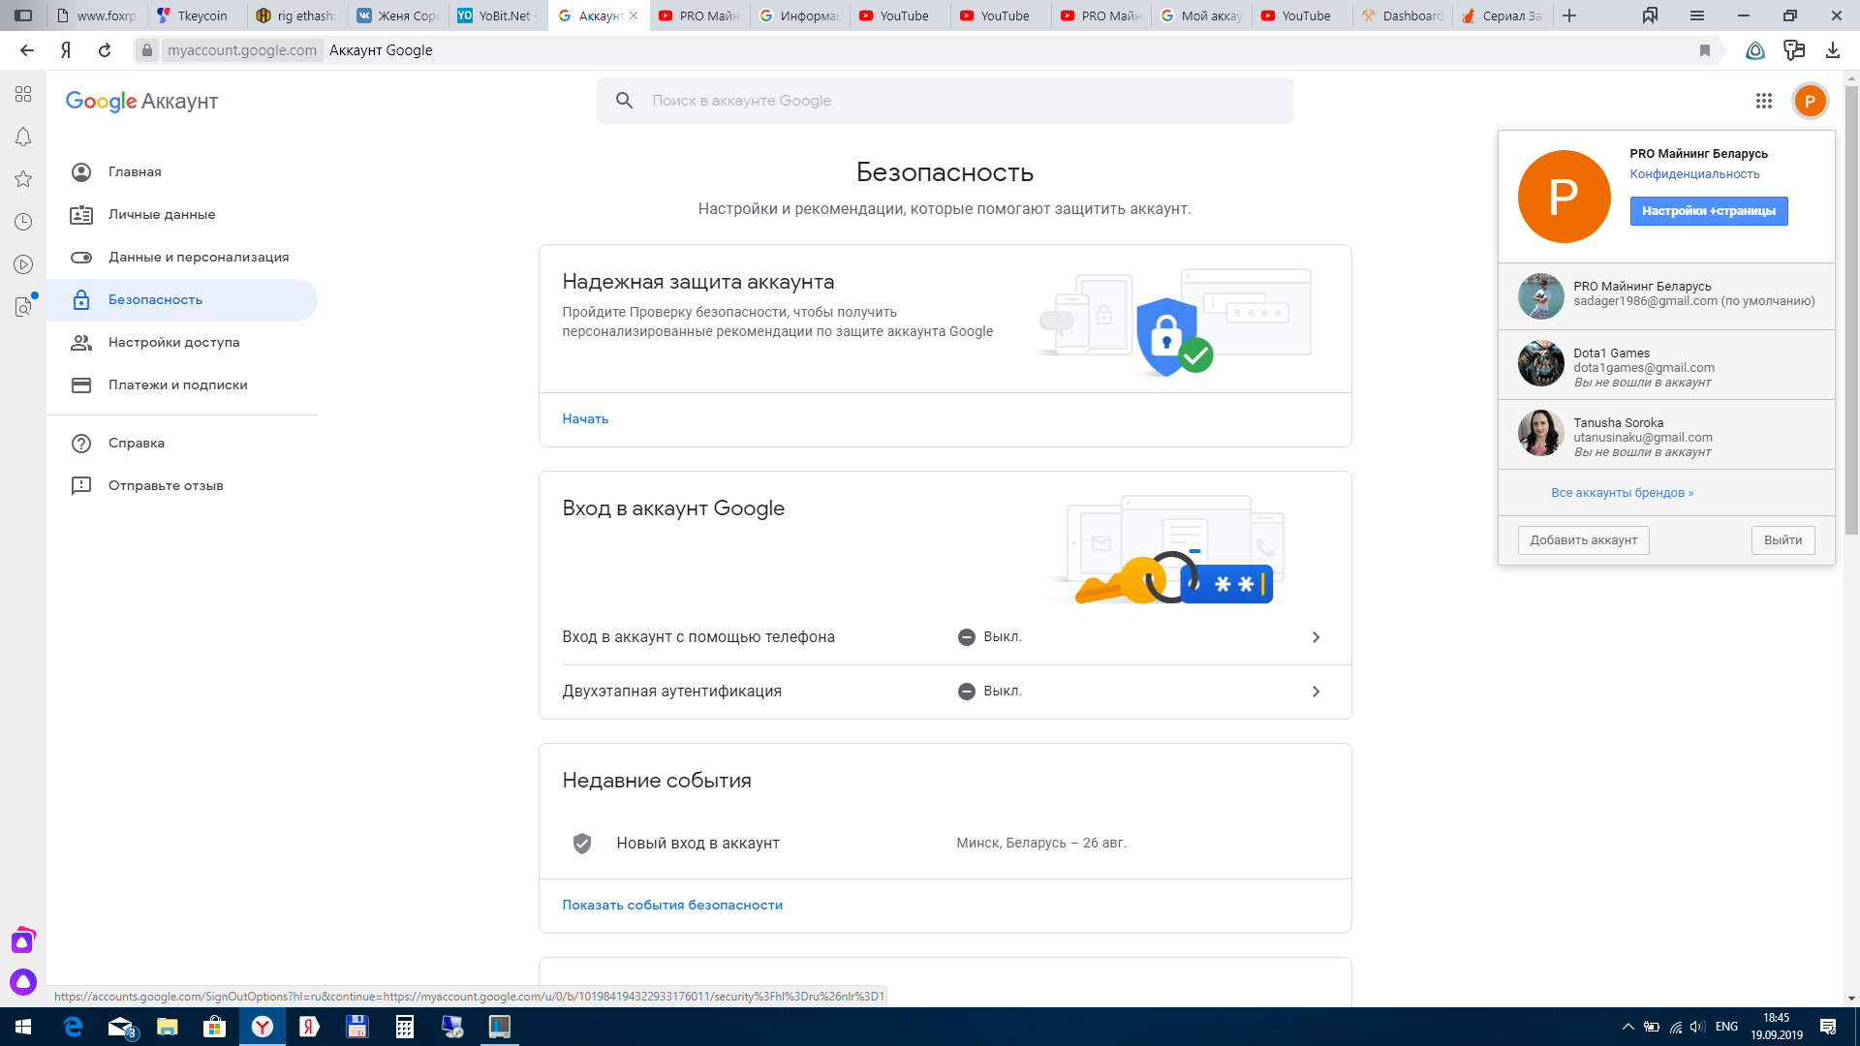Click the Alice assistant icon in sidebar
This screenshot has width=1860, height=1046.
tap(23, 982)
